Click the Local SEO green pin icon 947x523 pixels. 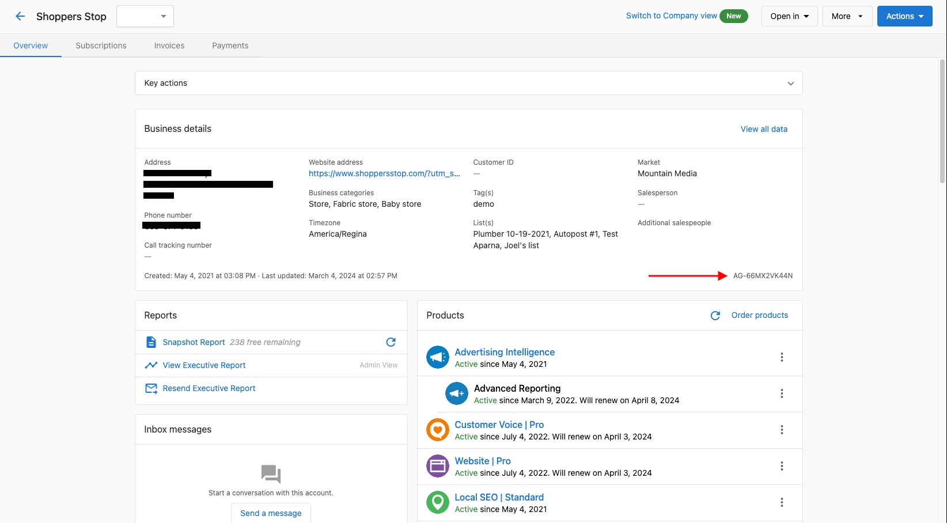[438, 502]
